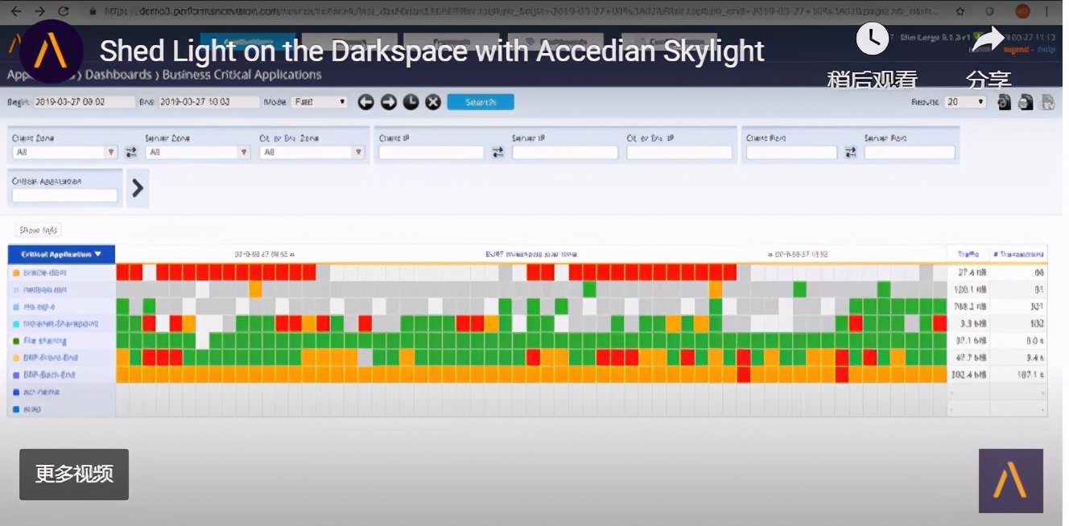Click the Critical Application filter field
This screenshot has height=526, width=1069.
(64, 195)
